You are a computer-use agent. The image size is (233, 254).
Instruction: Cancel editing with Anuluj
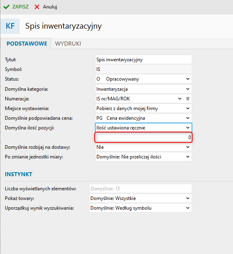(46, 7)
